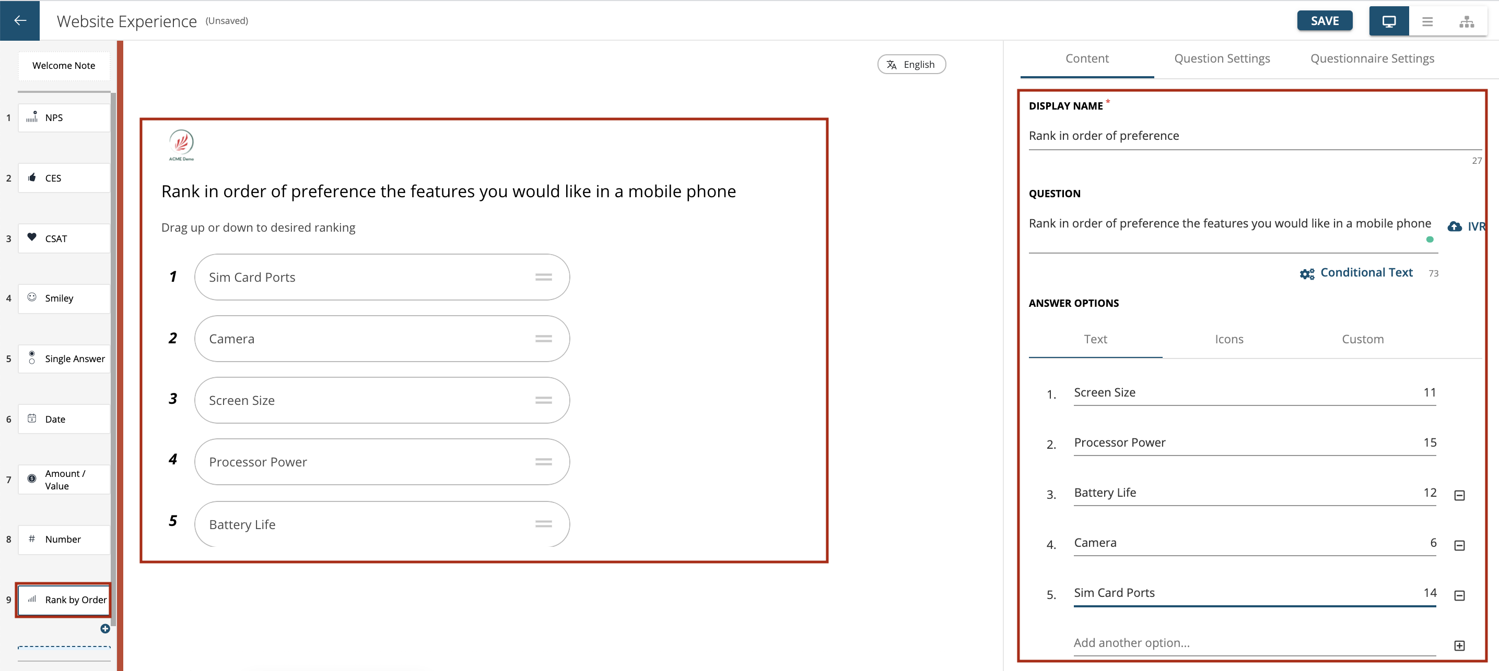The width and height of the screenshot is (1499, 671).
Task: Click the translate icon beside English
Action: click(892, 65)
